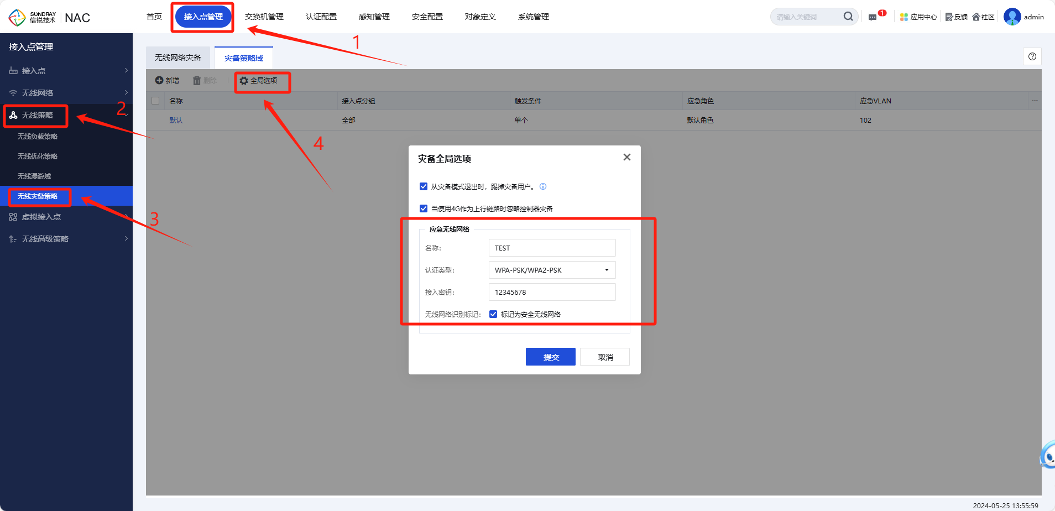Collapse 无线策略 sidebar menu
Viewport: 1055px width, 511px height.
(66, 115)
